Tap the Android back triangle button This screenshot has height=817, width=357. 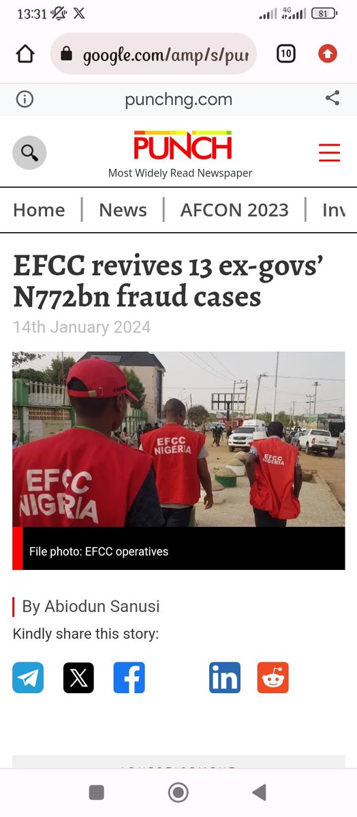point(259,792)
